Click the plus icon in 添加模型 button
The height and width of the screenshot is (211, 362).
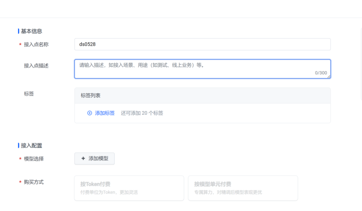83,159
